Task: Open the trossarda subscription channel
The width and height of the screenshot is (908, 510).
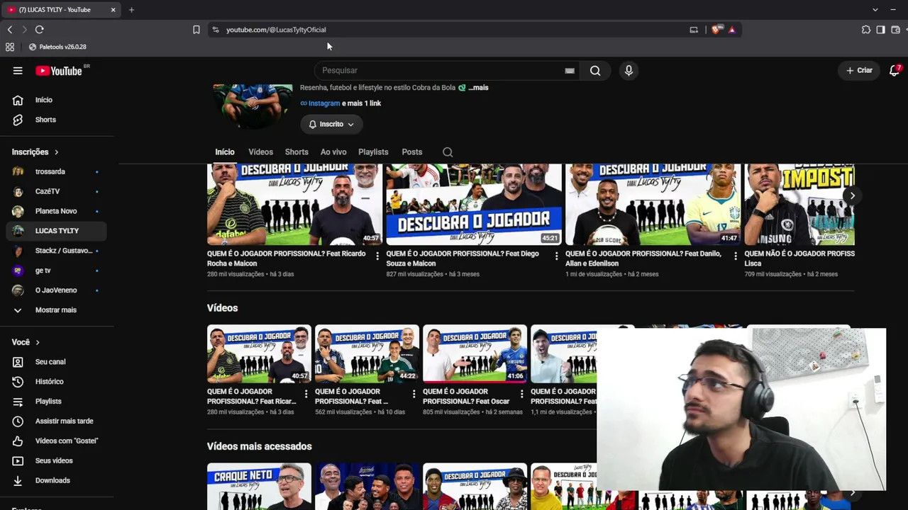Action: tap(57, 171)
